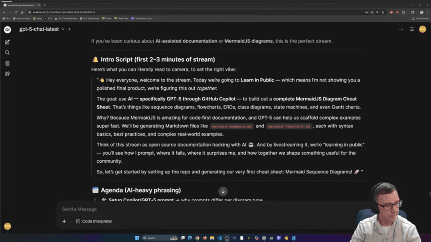Open user profile avatar at top right
This screenshot has height=242, width=431.
[422, 29]
